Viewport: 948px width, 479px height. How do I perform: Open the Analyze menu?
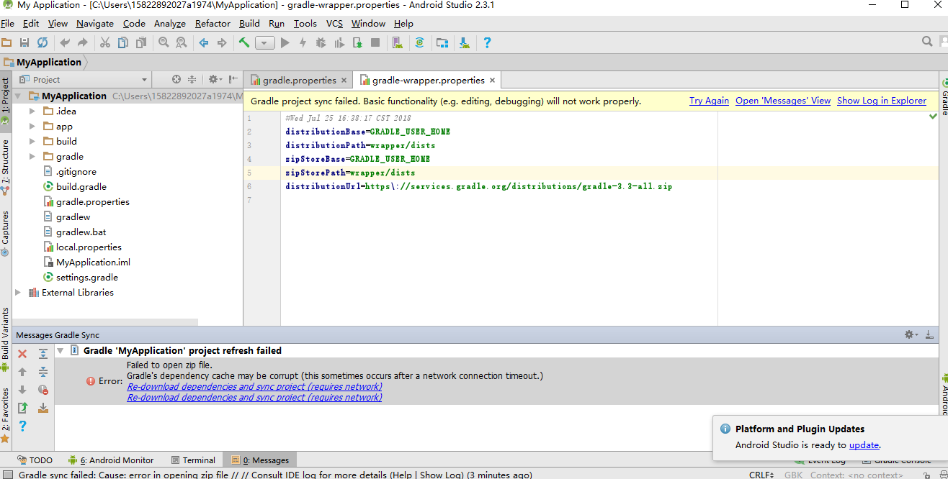tap(170, 24)
